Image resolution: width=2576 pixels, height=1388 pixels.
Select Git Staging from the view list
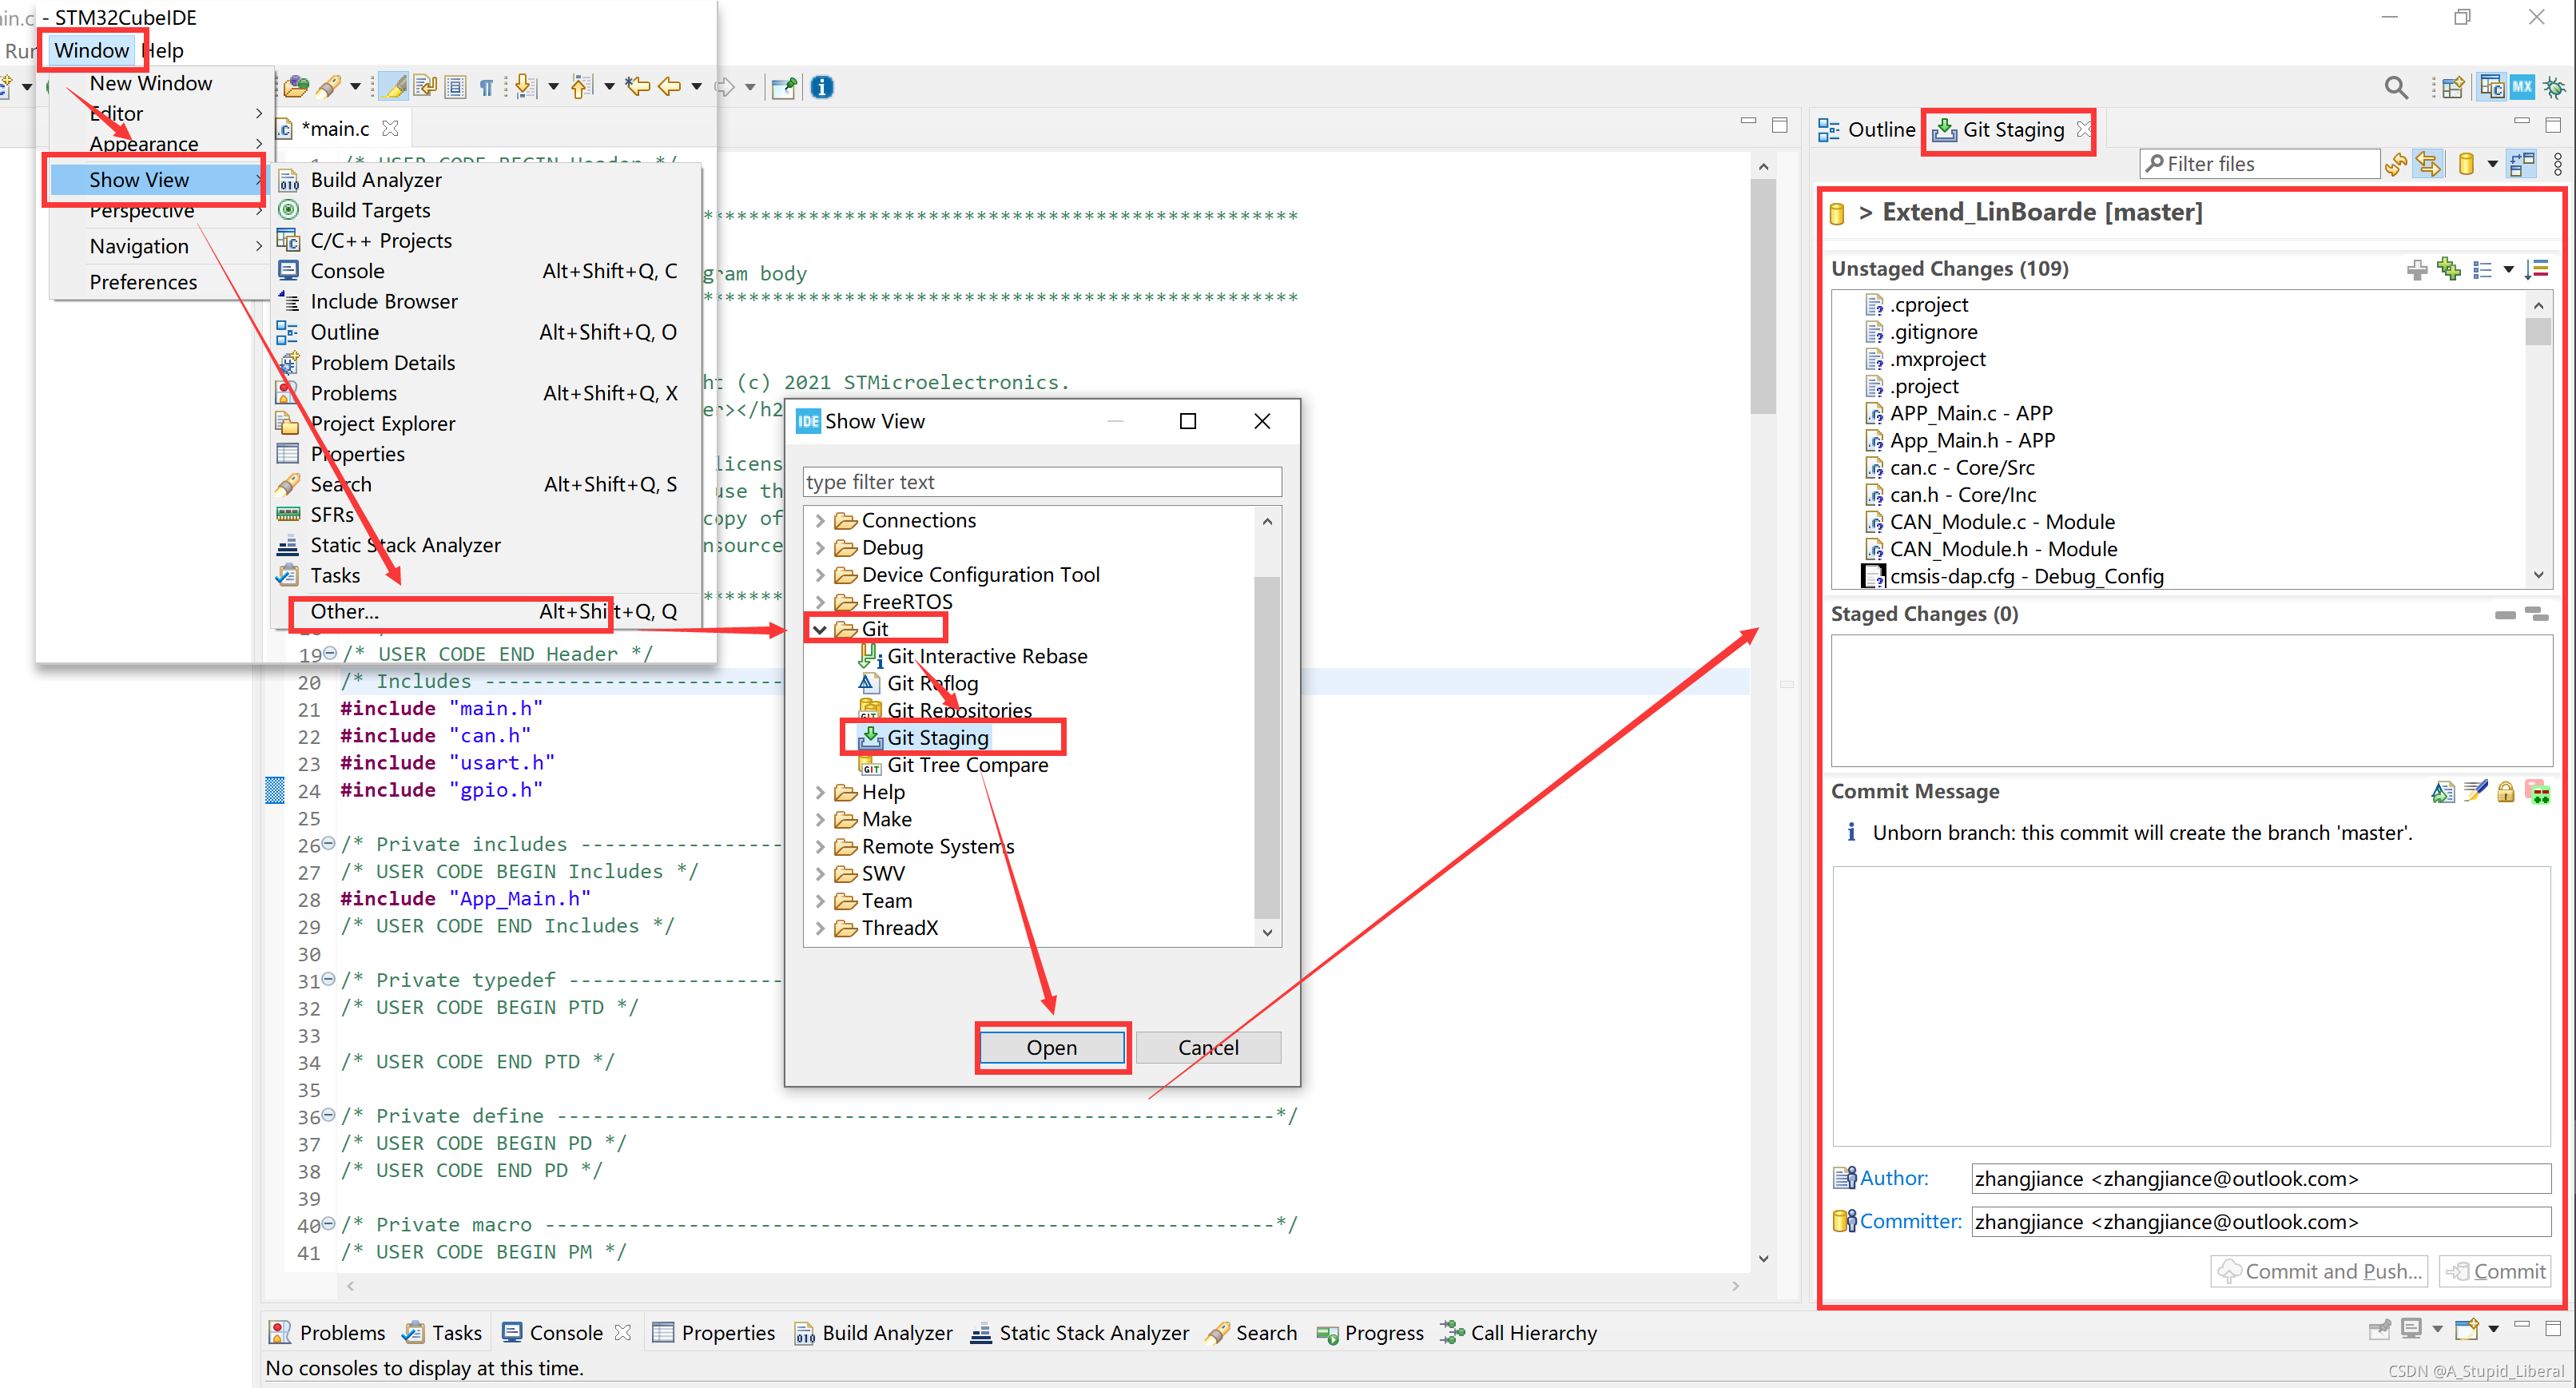932,737
